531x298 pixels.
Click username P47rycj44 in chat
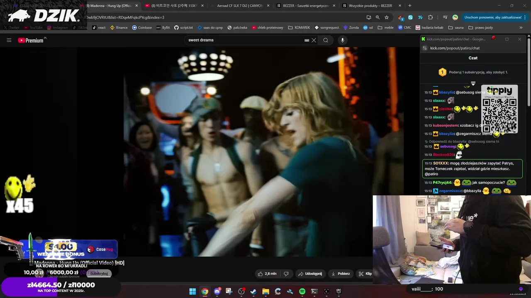click(442, 183)
